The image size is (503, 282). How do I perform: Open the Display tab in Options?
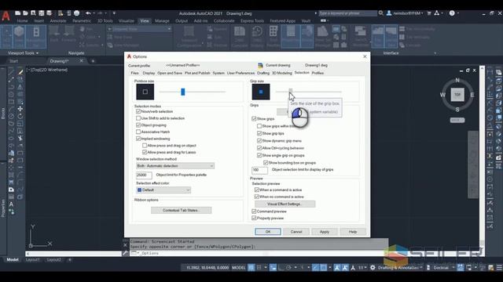tap(149, 73)
